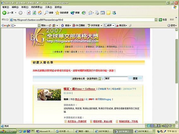Toggle Google toolbar spell check button

94,26
